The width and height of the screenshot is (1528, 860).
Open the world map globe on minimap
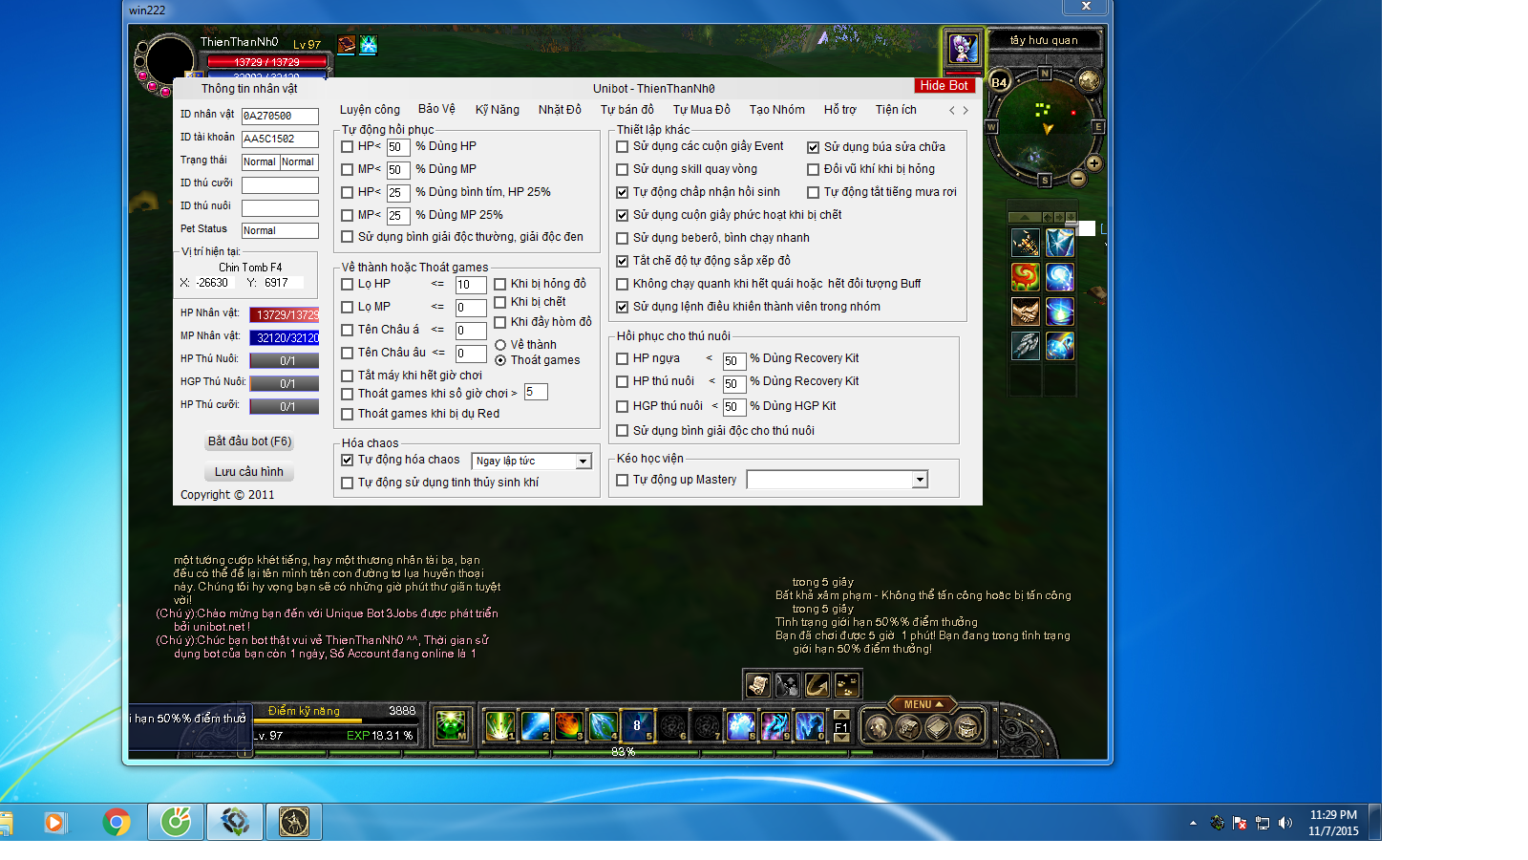point(1088,80)
